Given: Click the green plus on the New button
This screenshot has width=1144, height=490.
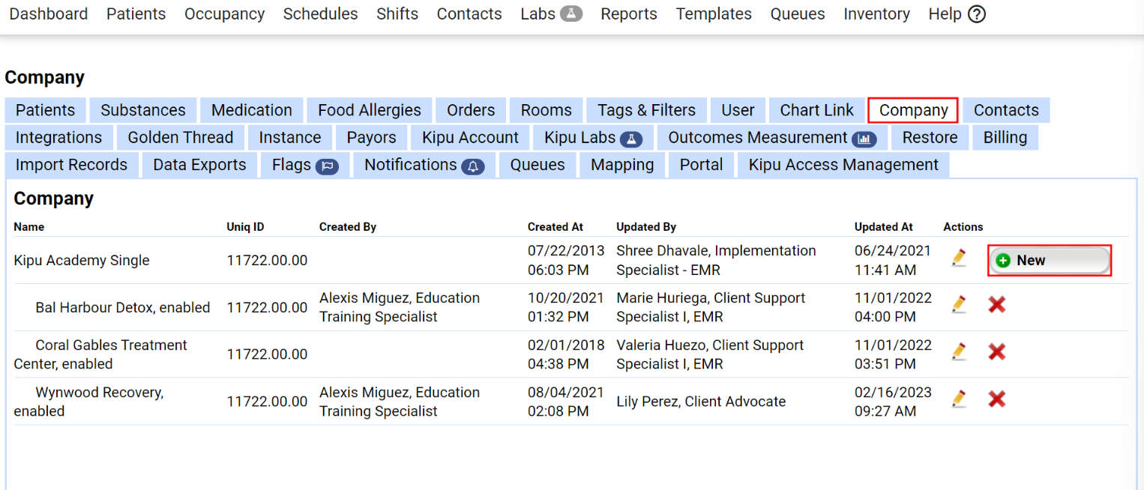Looking at the screenshot, I should 1005,259.
